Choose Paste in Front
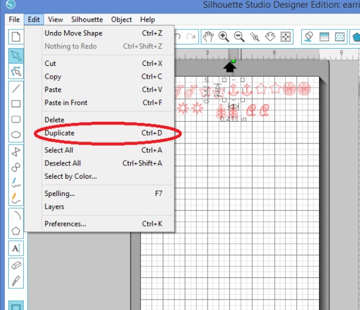Image resolution: width=360 pixels, height=310 pixels. tap(104, 102)
